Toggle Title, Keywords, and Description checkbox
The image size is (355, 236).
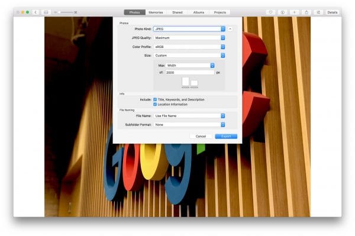[x=155, y=99]
